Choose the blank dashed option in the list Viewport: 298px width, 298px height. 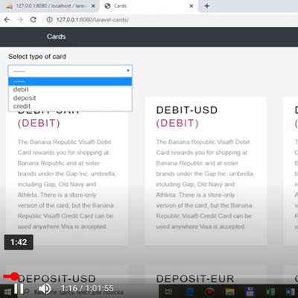pos(70,81)
